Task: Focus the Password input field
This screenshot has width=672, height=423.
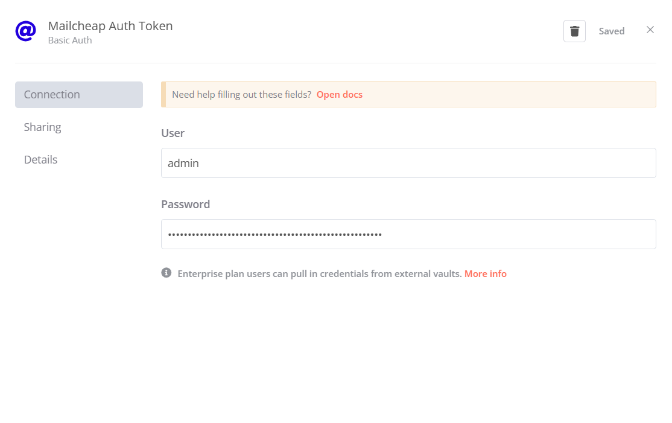Action: tap(408, 234)
